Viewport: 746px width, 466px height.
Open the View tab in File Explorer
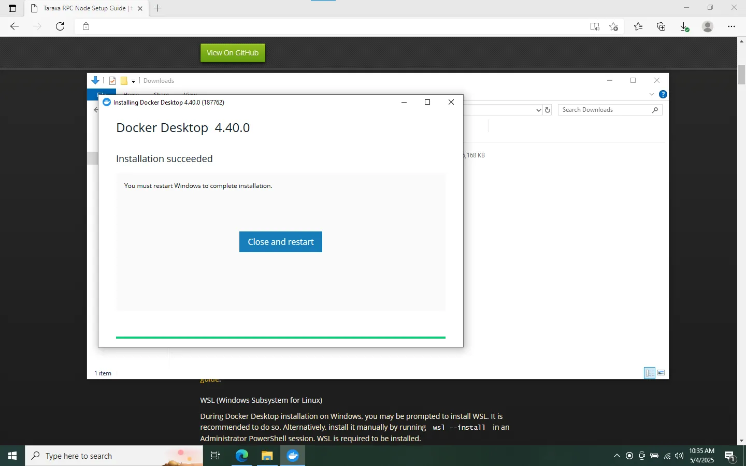(190, 95)
